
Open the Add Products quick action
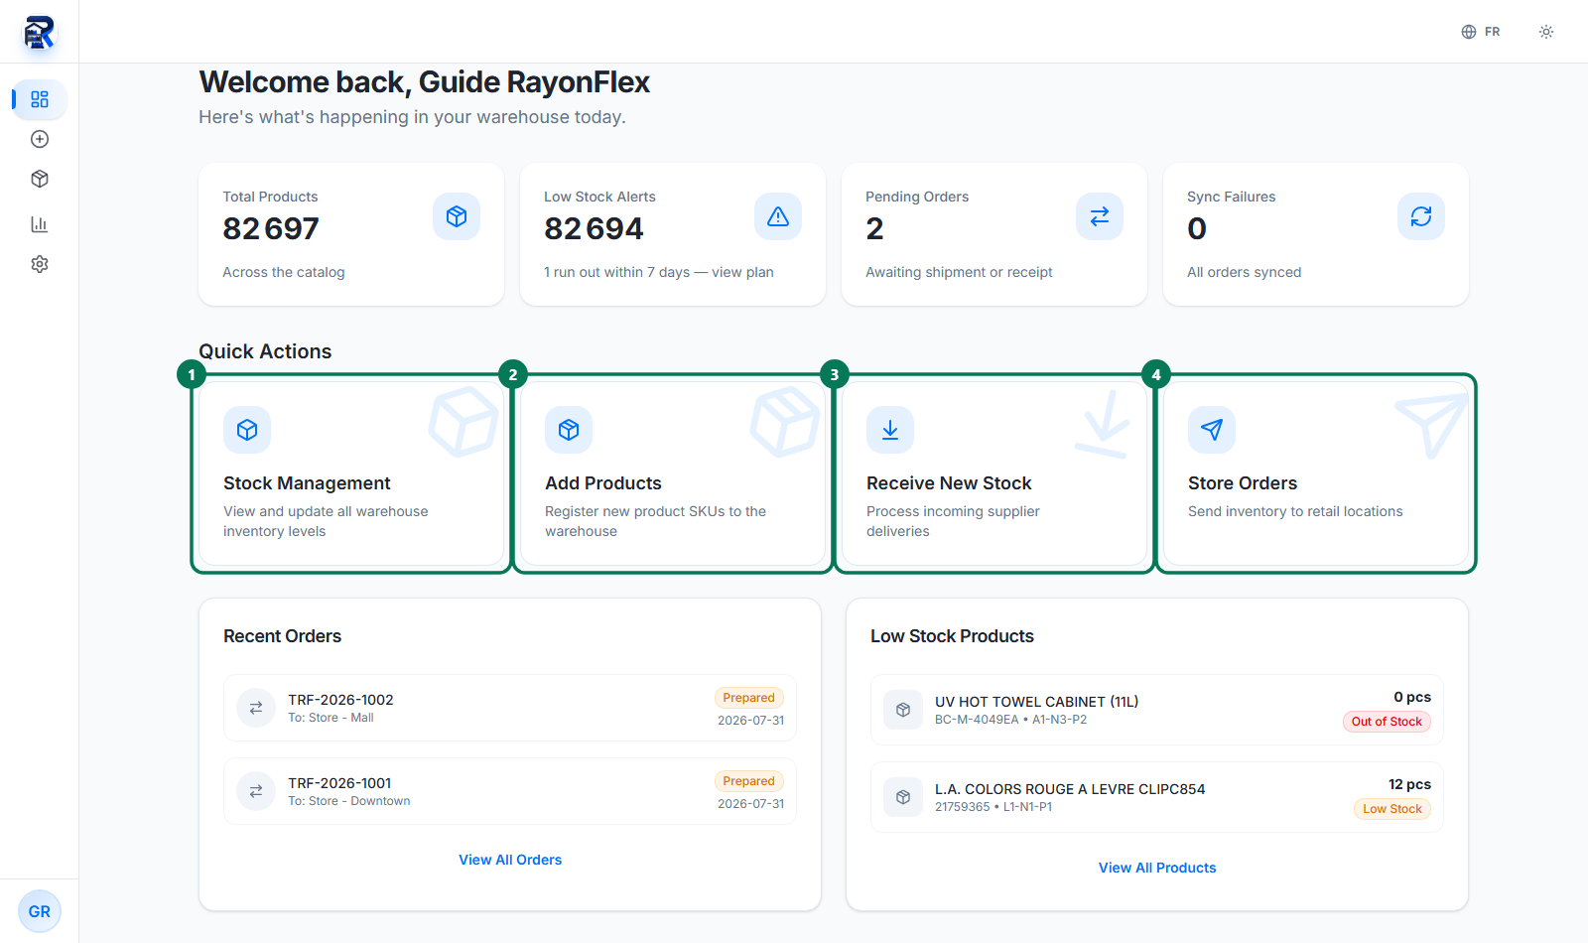point(673,473)
